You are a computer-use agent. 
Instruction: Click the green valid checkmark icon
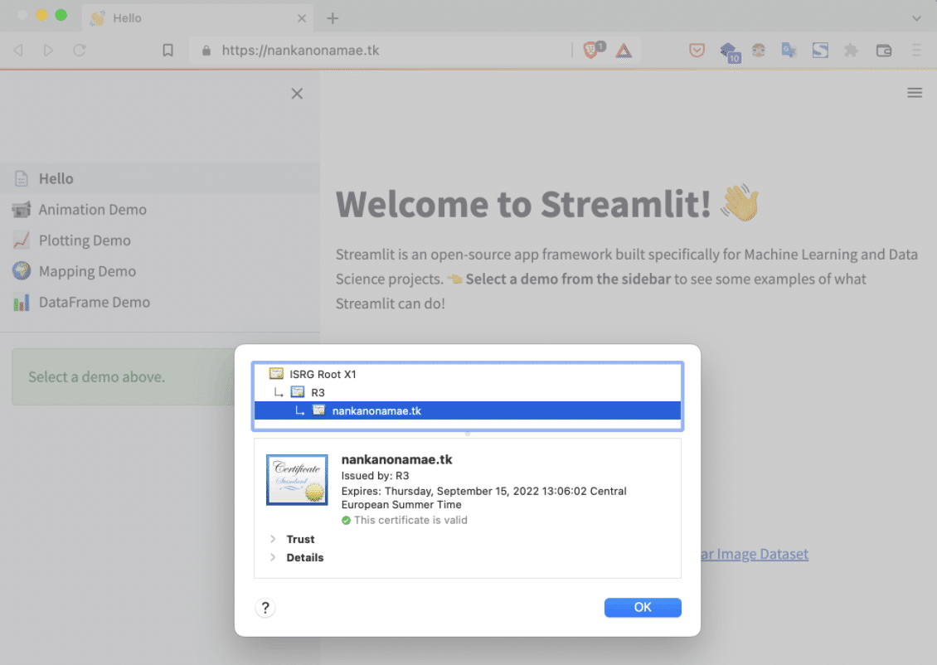pos(346,521)
